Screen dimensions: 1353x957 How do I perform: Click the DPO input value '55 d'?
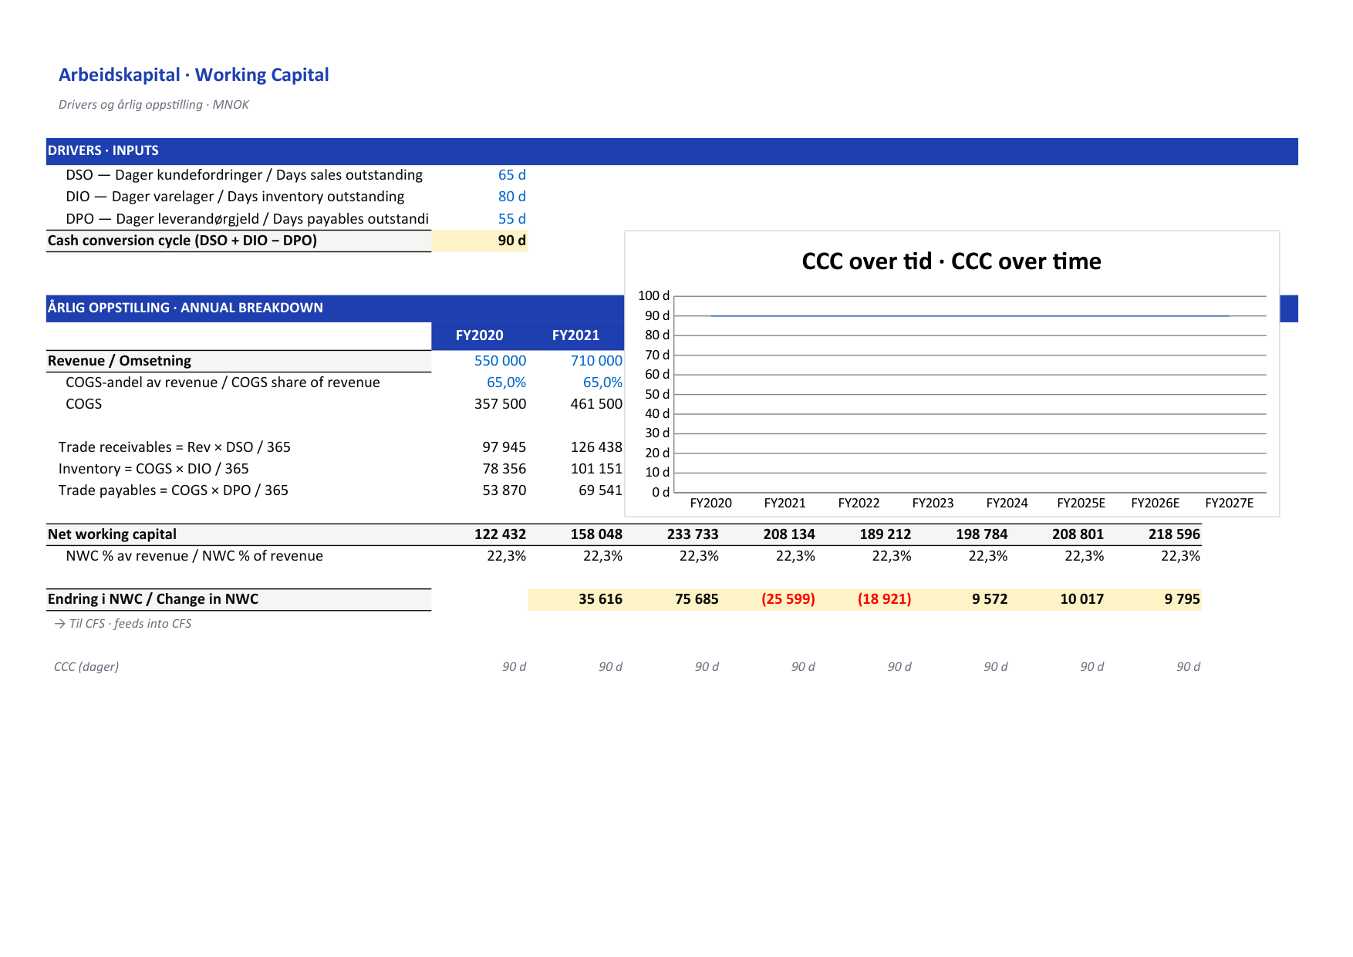click(x=511, y=219)
